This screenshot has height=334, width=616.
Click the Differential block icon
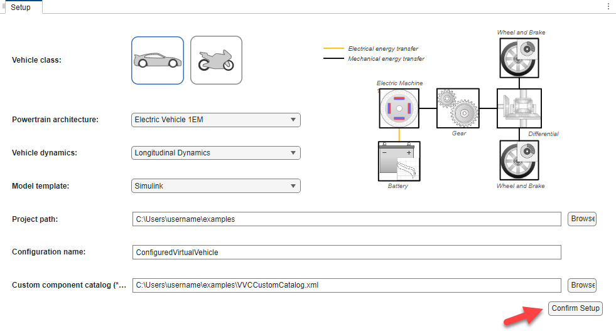519,108
